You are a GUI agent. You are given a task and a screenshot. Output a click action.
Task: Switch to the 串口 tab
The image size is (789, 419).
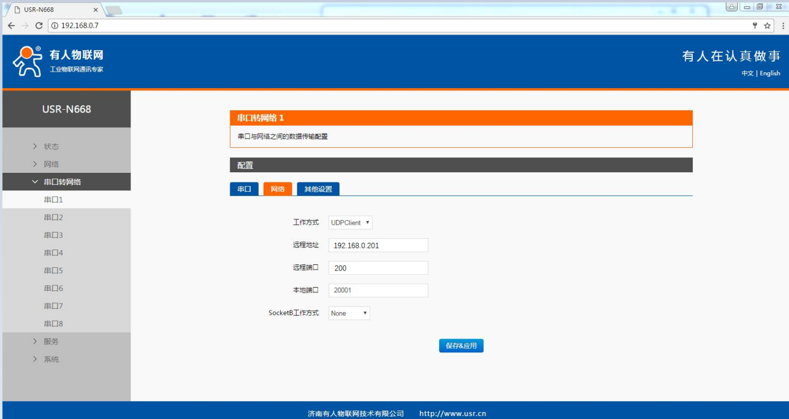coord(244,189)
